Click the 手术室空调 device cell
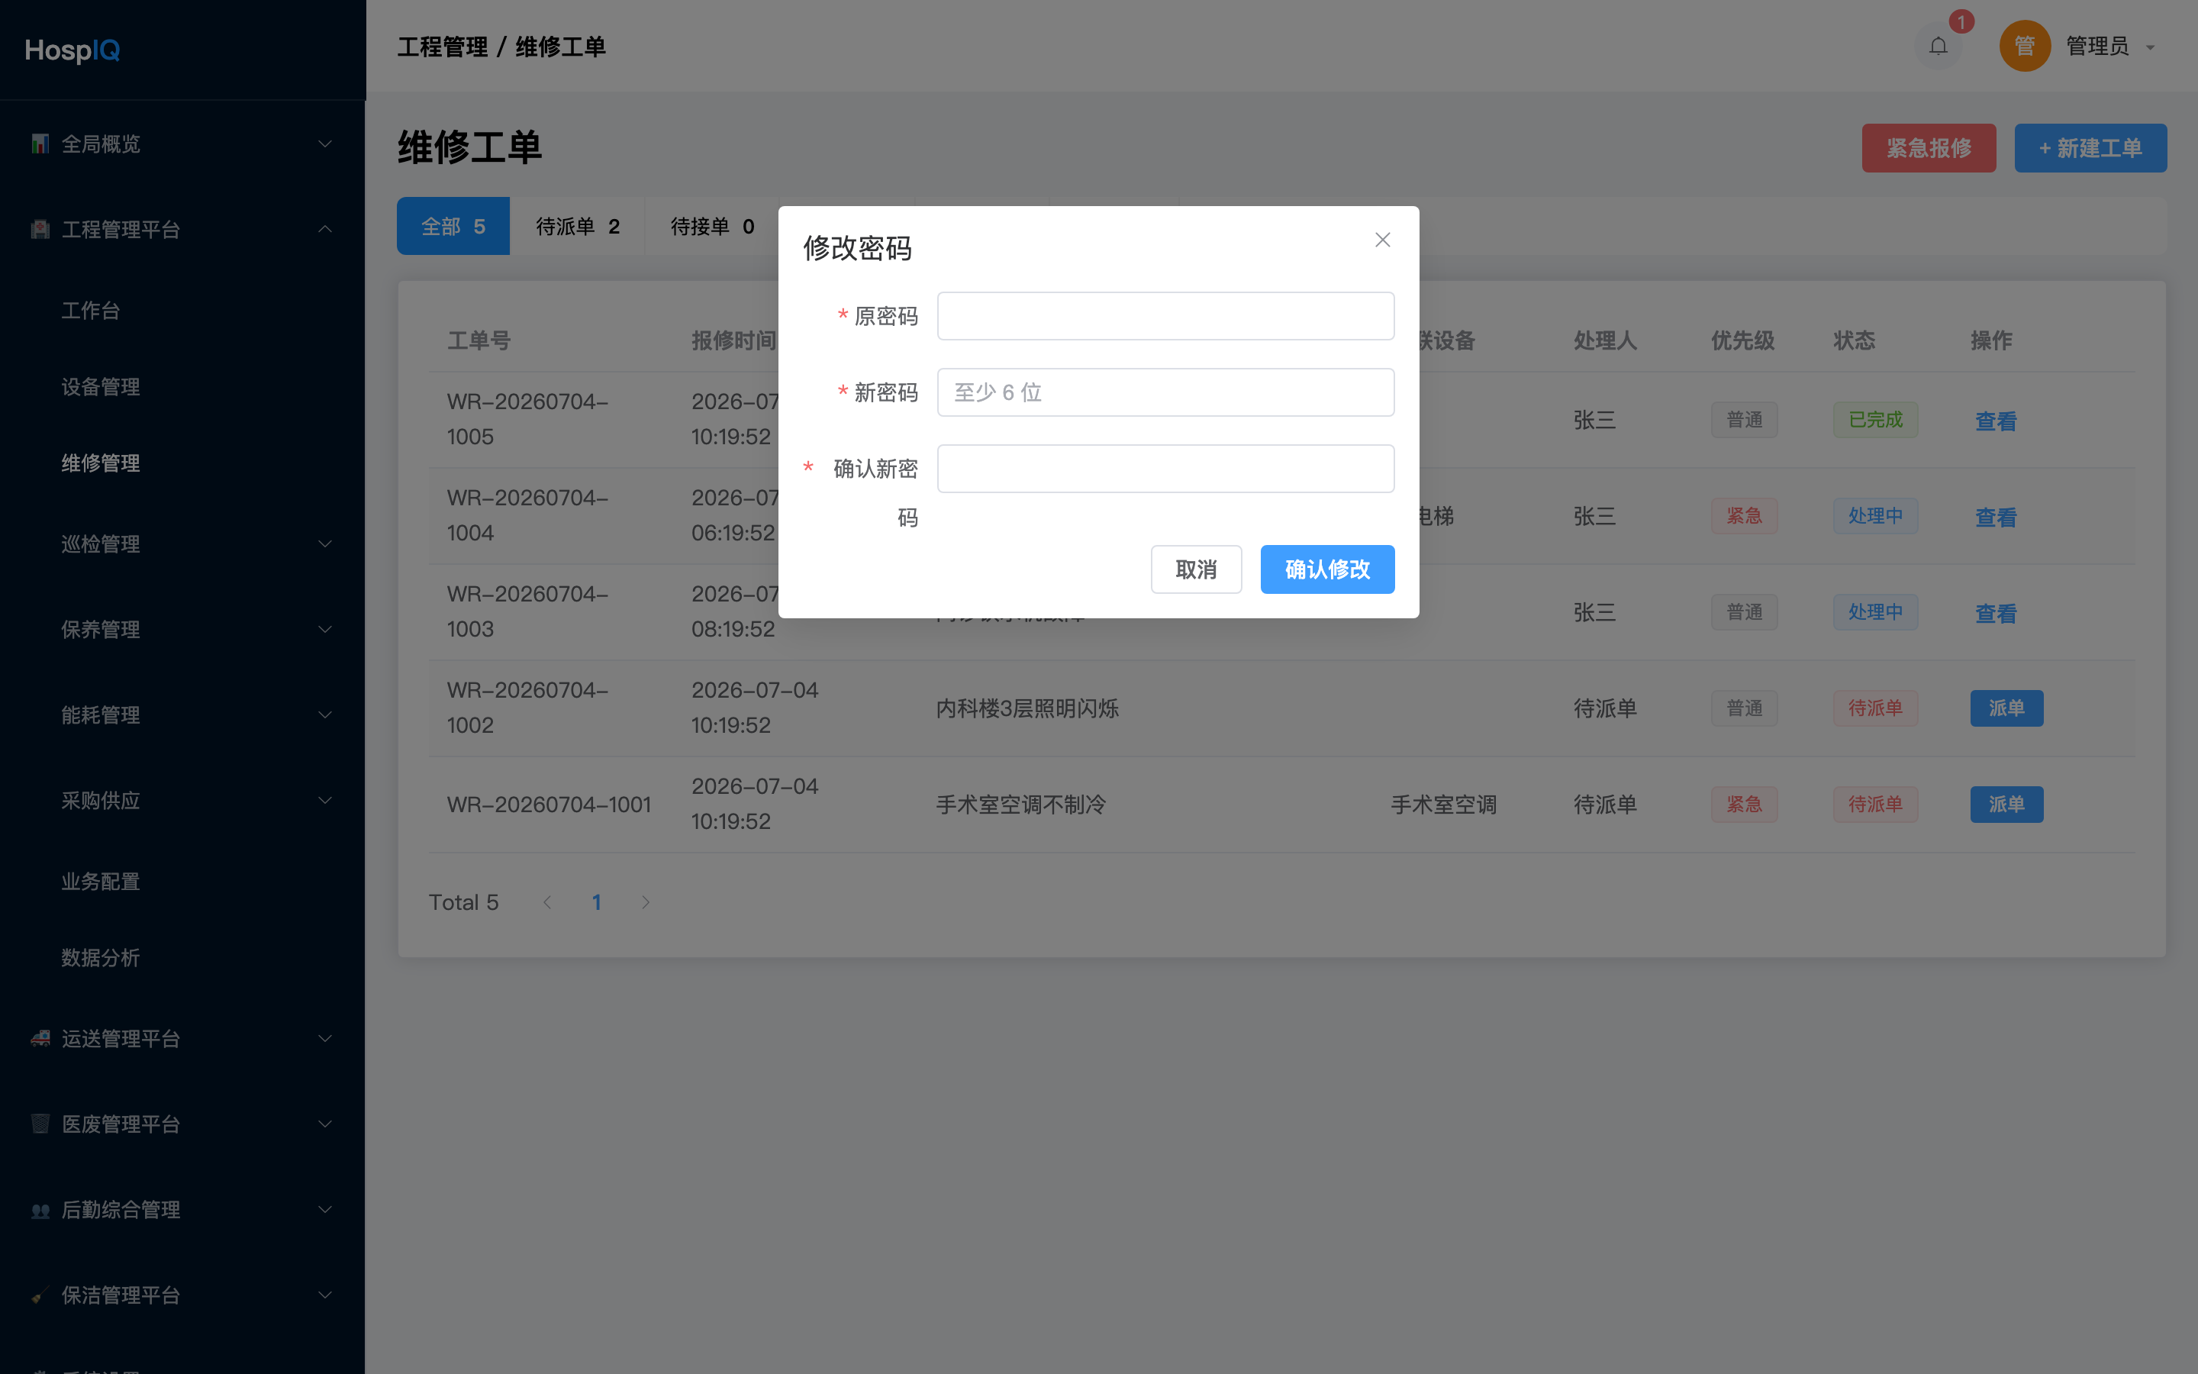 point(1443,805)
